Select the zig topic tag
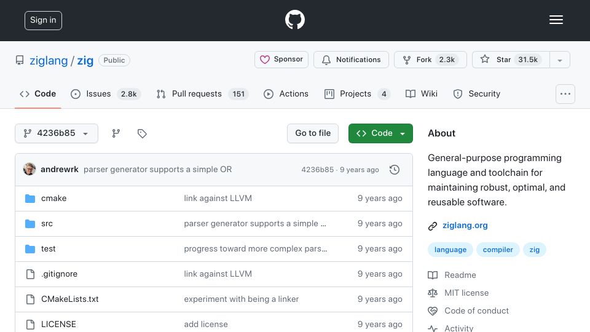The image size is (590, 332). (534, 250)
